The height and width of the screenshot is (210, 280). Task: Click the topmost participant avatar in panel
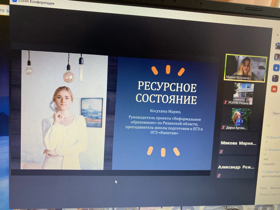point(278,46)
